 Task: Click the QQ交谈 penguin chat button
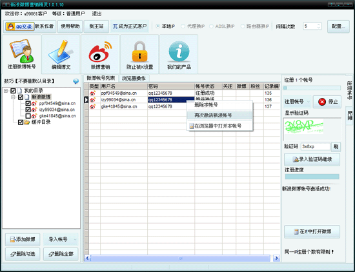(20, 26)
